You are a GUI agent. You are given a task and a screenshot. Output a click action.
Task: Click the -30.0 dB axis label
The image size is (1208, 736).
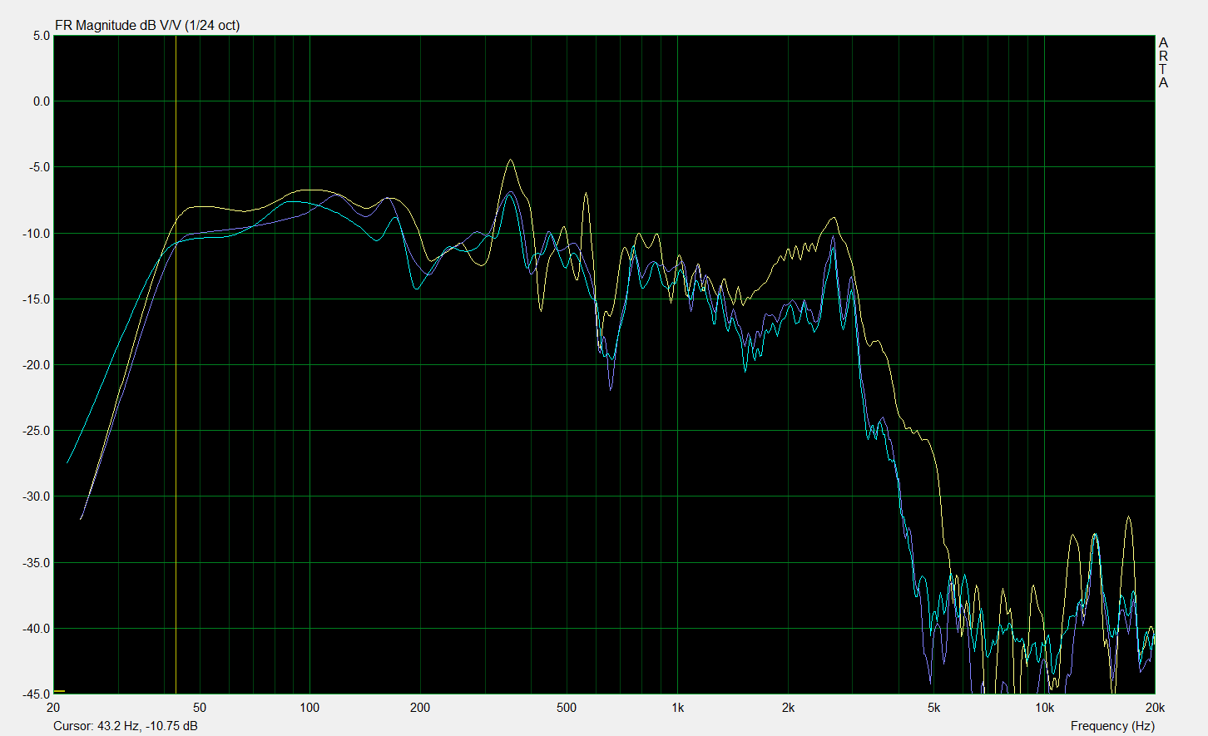pyautogui.click(x=37, y=496)
